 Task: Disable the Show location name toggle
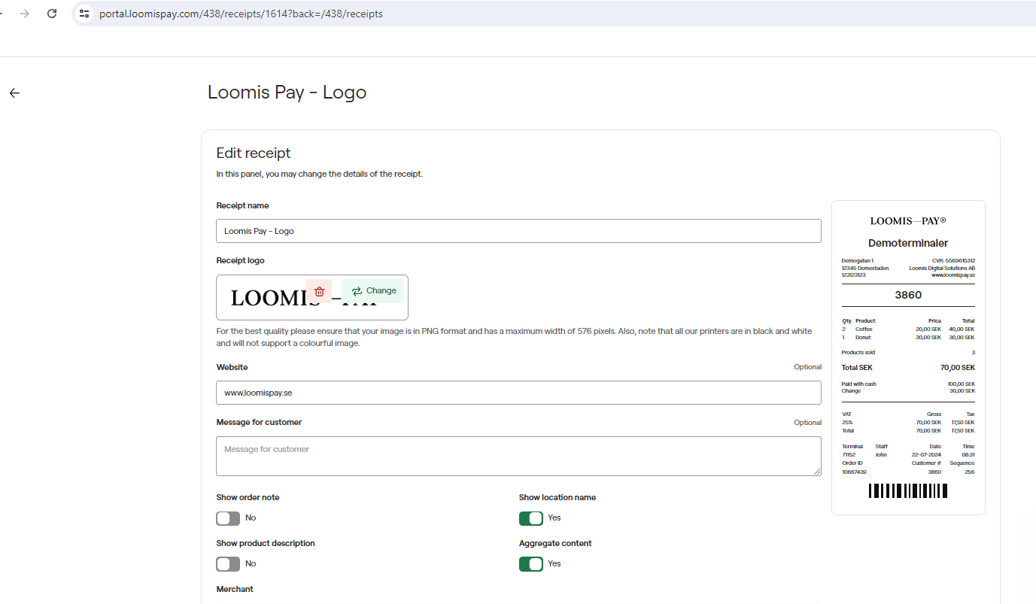(530, 518)
